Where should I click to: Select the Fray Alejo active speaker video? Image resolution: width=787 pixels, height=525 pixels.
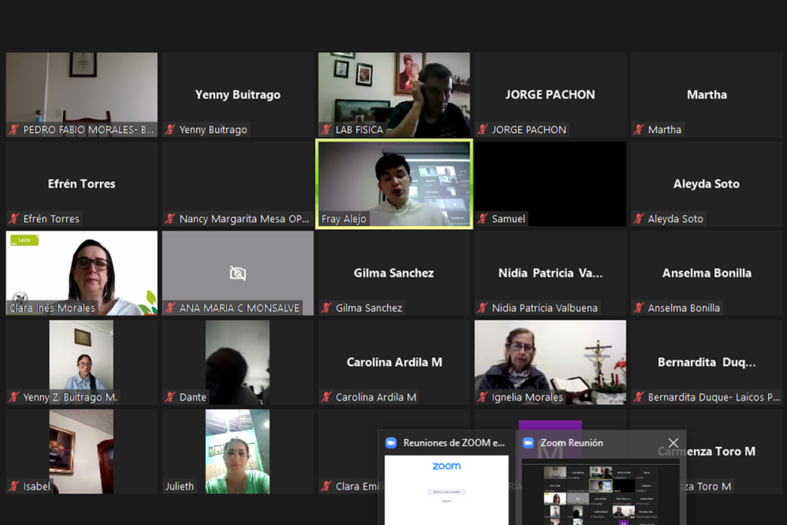(x=394, y=184)
